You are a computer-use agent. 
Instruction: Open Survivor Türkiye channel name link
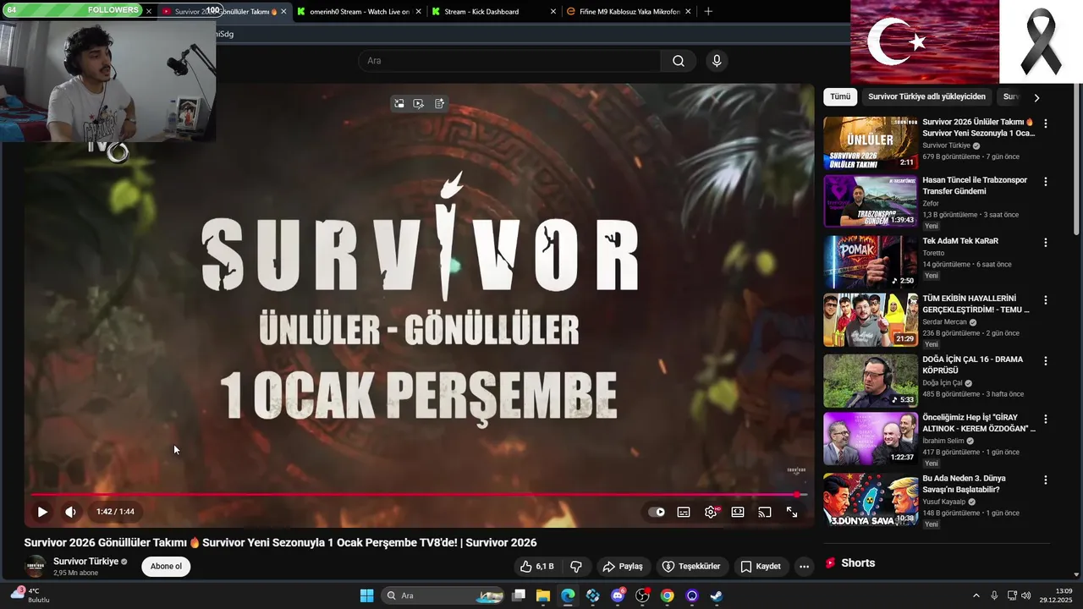(85, 562)
